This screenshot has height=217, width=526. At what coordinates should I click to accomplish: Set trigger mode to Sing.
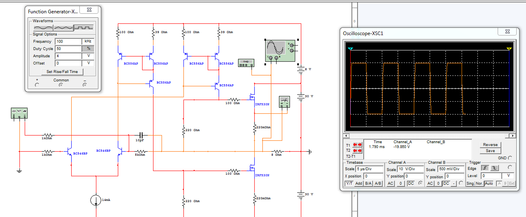pos(470,184)
